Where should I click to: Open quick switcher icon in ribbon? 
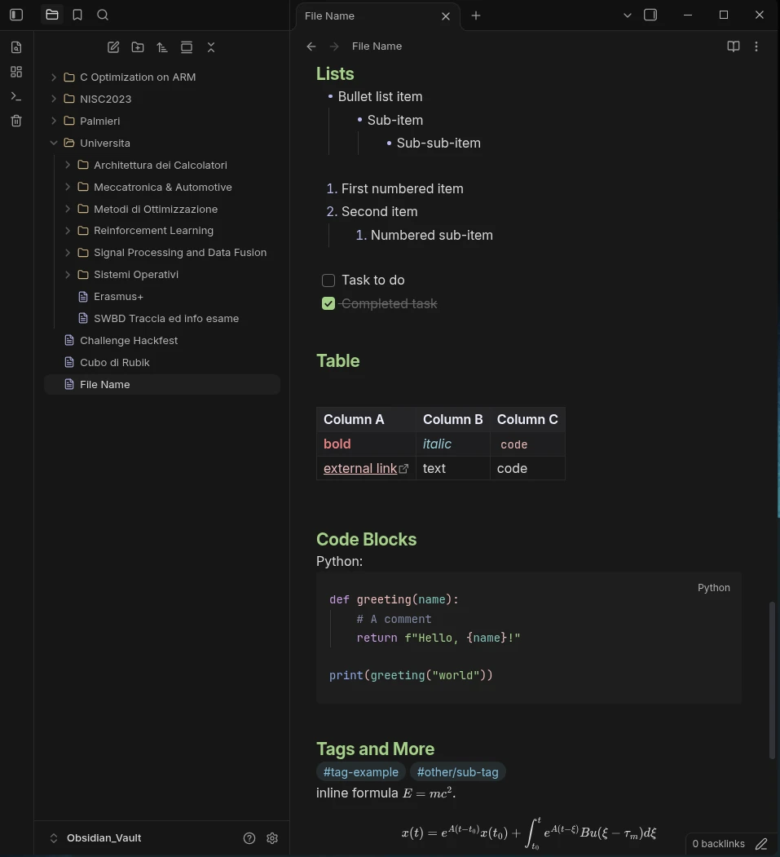pos(16,47)
